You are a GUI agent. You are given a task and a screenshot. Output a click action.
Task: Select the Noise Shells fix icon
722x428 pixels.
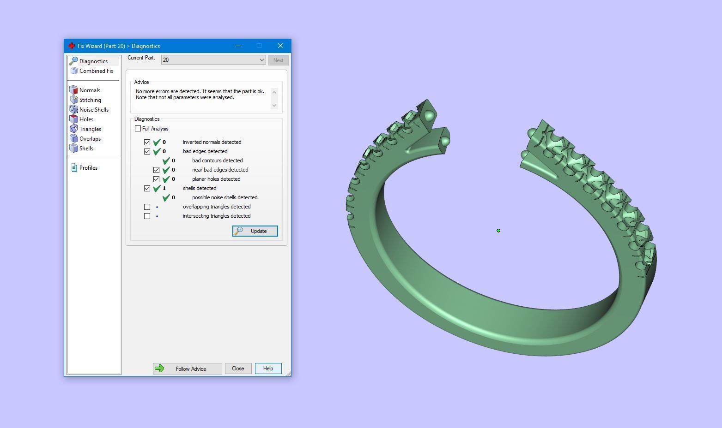73,109
